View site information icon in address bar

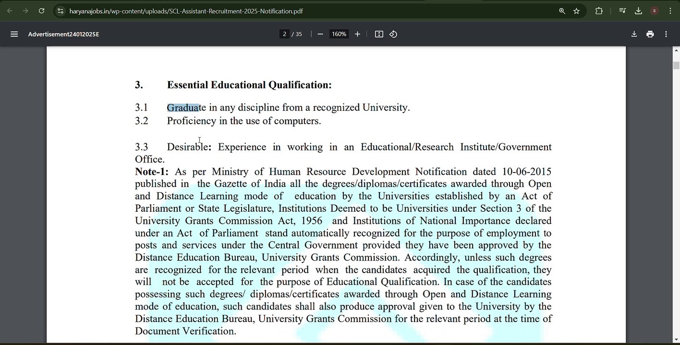click(x=60, y=11)
